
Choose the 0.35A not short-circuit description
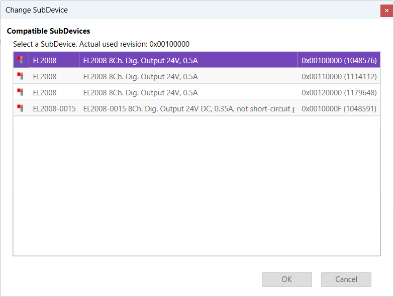pyautogui.click(x=188, y=109)
